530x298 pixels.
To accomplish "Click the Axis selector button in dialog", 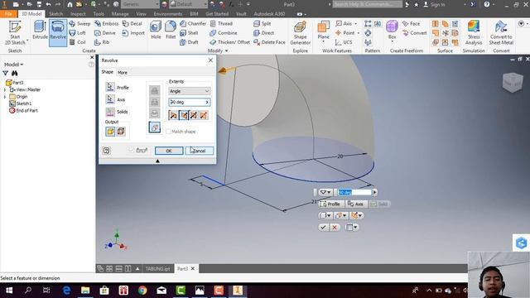I will (110, 99).
